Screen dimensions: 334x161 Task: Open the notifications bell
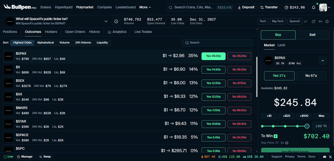314,7
